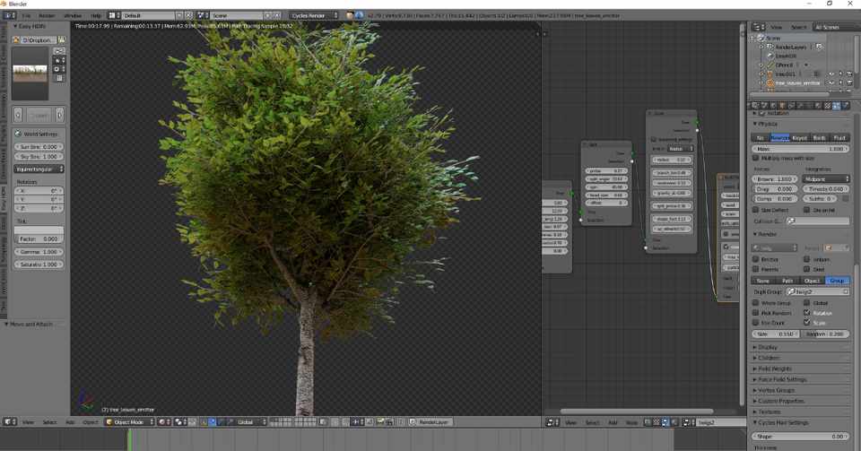Viewport: 861px width, 451px height.
Task: Click the Object render type button
Action: [812, 281]
